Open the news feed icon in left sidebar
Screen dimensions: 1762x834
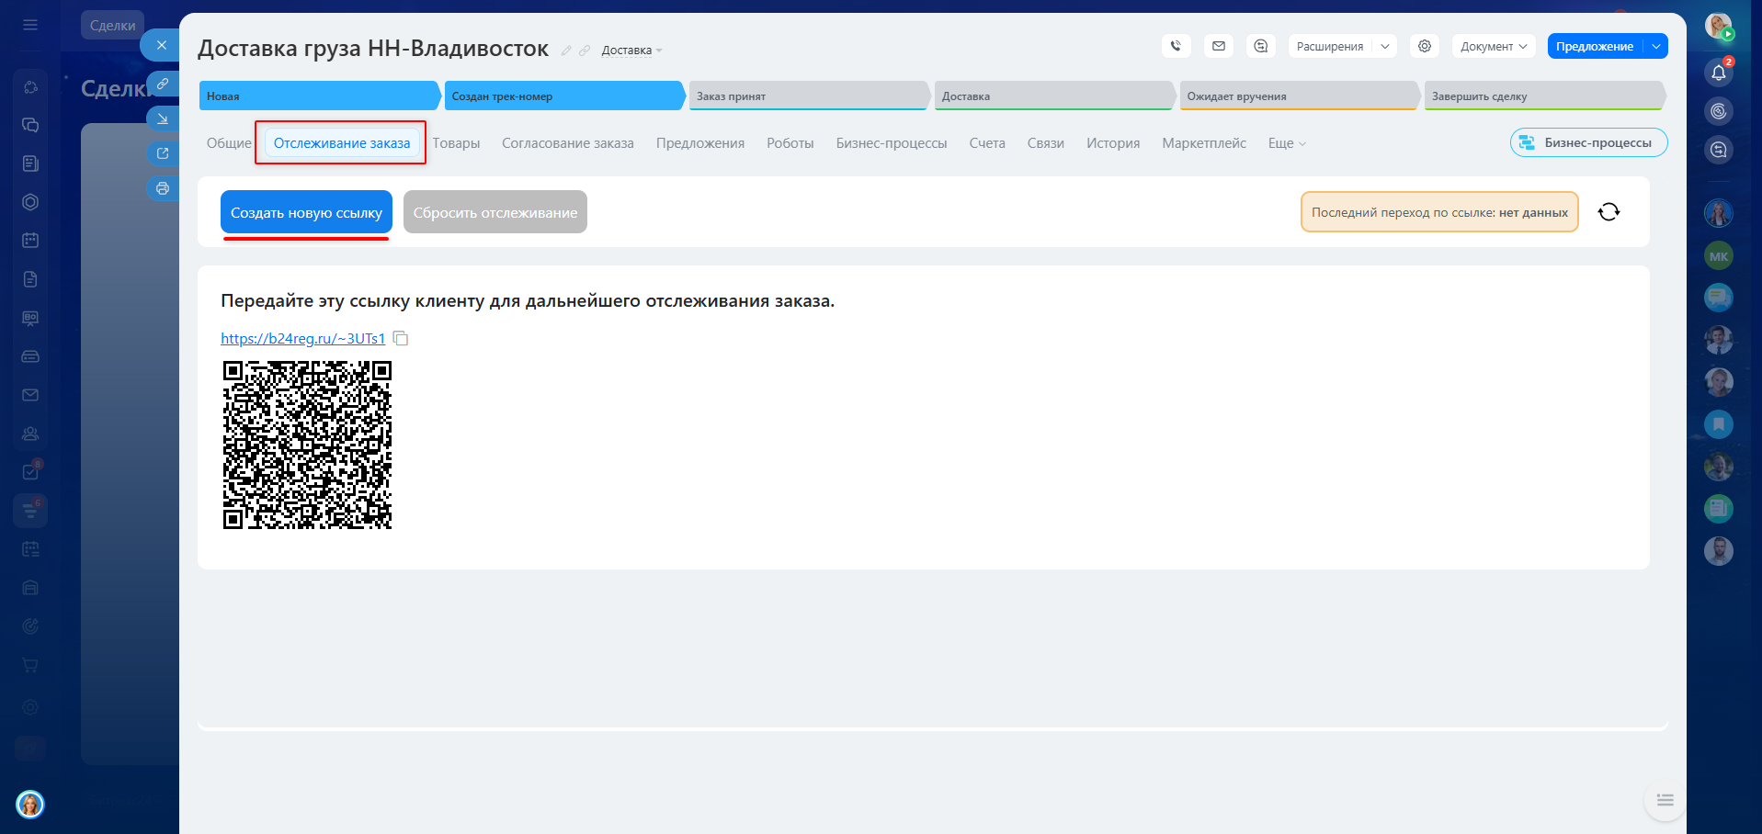point(30,163)
